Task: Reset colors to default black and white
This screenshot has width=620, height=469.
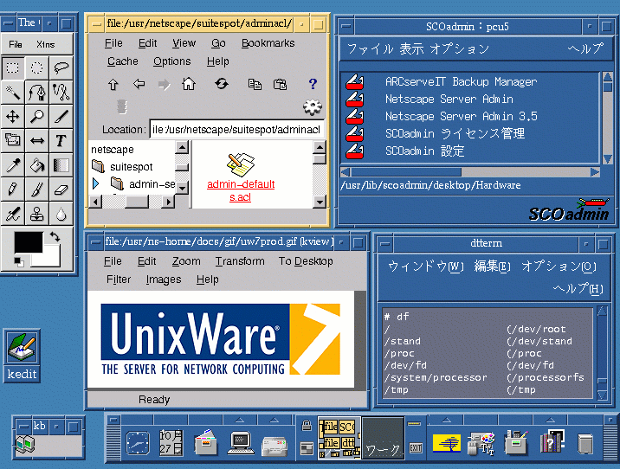Action: coord(18,261)
